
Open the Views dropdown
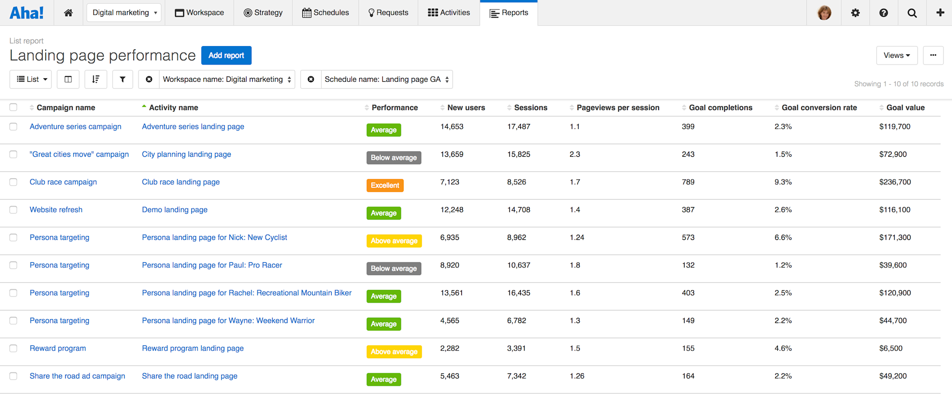pos(897,55)
